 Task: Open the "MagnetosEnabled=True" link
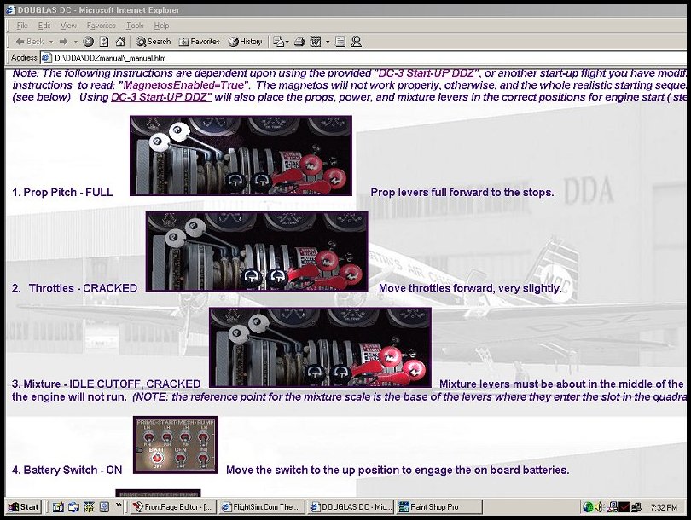pyautogui.click(x=185, y=85)
